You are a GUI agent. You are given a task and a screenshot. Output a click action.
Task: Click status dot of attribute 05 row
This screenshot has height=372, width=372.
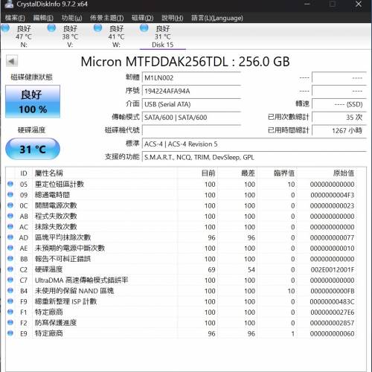click(x=10, y=184)
